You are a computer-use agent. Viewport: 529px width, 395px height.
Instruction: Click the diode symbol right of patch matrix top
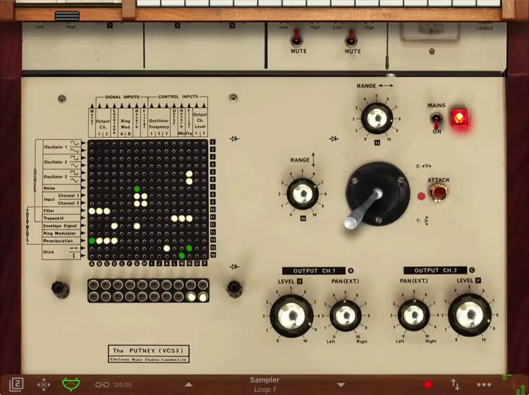(x=234, y=139)
